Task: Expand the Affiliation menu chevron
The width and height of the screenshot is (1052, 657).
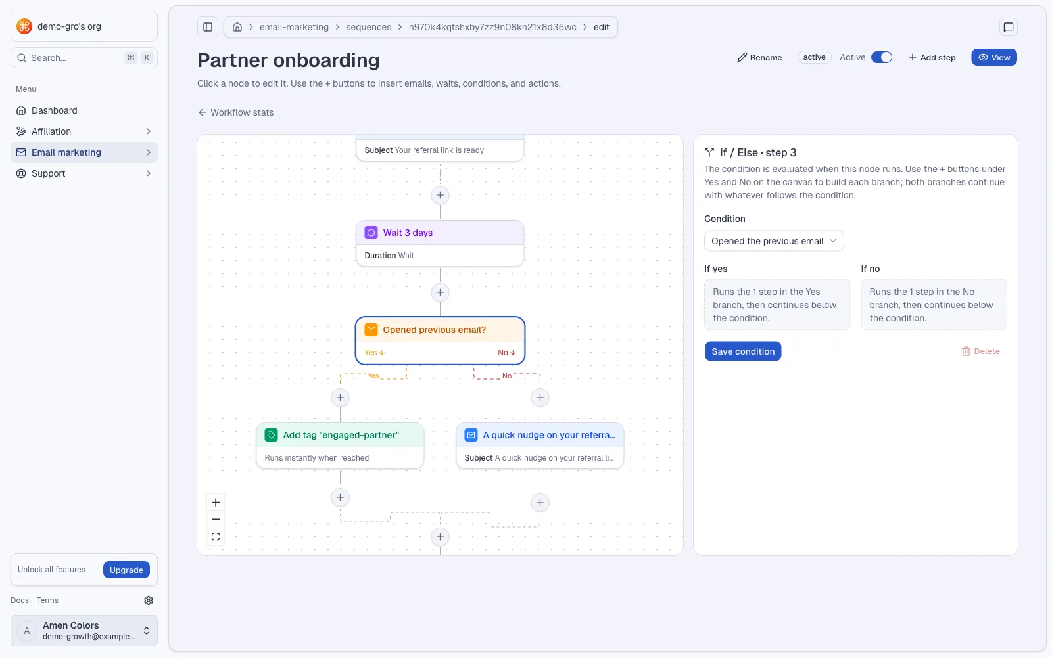Action: (x=149, y=131)
